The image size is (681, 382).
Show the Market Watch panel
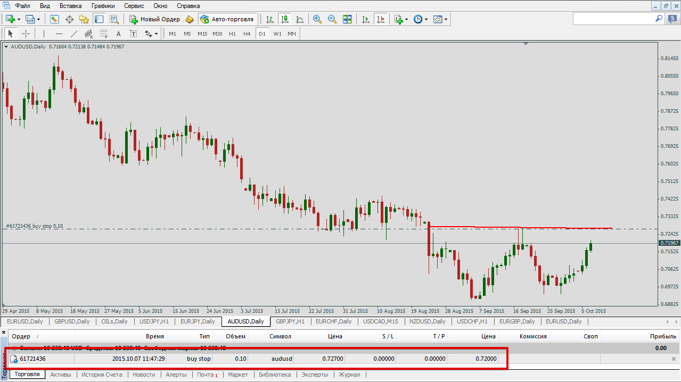[x=54, y=19]
